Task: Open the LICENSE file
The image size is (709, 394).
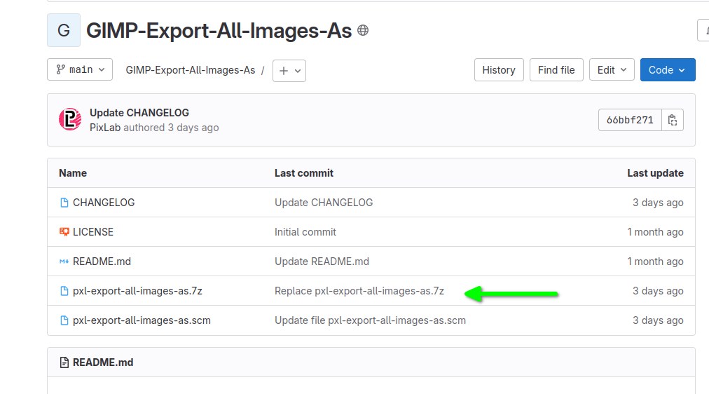Action: pos(93,232)
